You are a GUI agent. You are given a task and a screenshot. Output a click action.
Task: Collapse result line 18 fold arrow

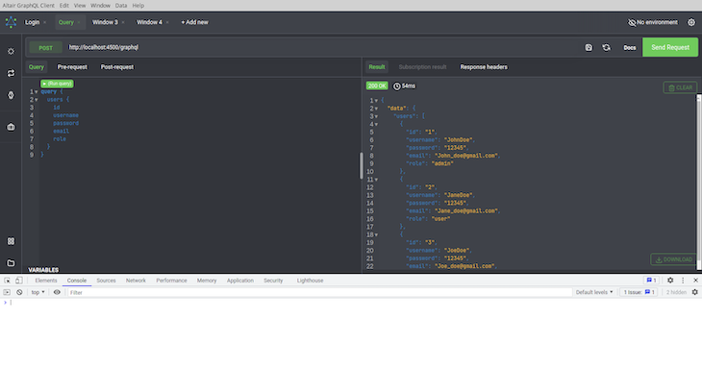(376, 235)
